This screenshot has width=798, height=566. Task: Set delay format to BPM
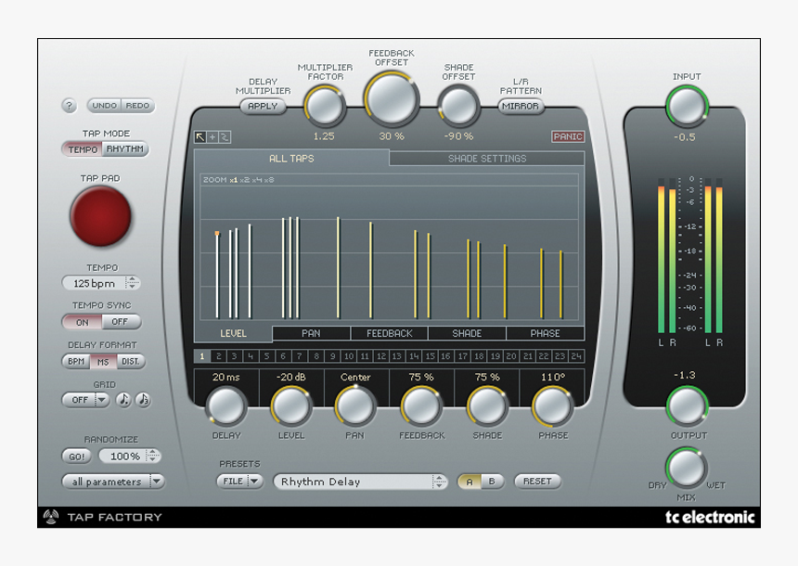76,361
